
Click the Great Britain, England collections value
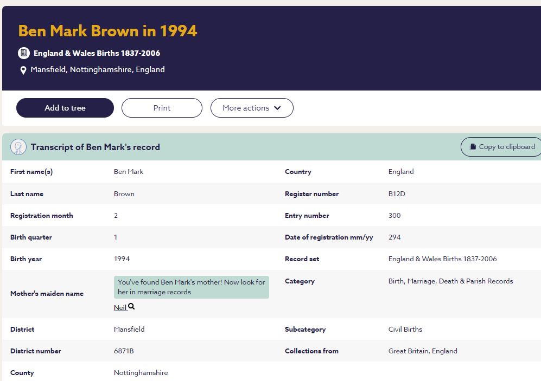[x=423, y=351]
